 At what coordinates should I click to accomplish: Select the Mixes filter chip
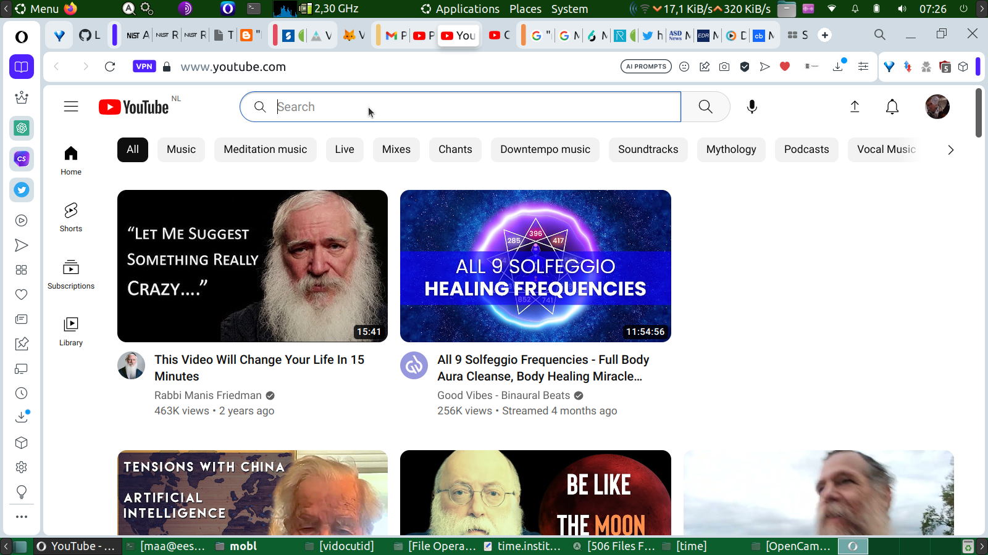396,150
